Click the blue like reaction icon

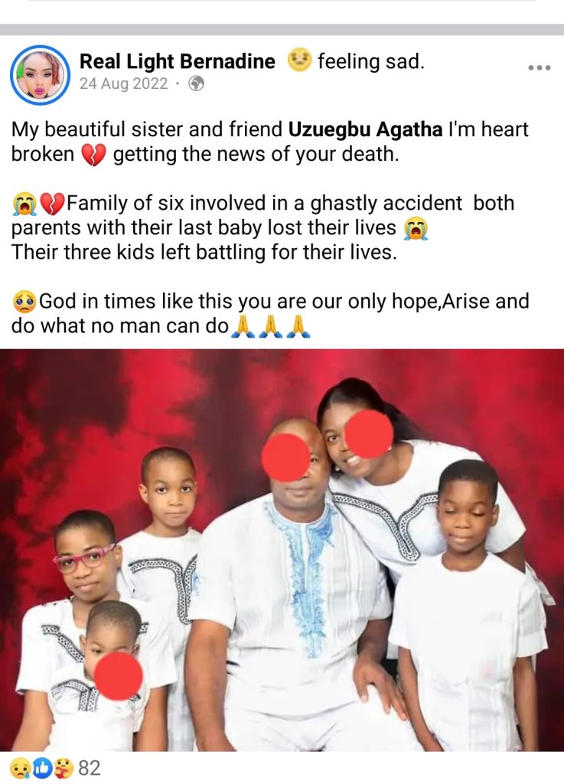(42, 768)
